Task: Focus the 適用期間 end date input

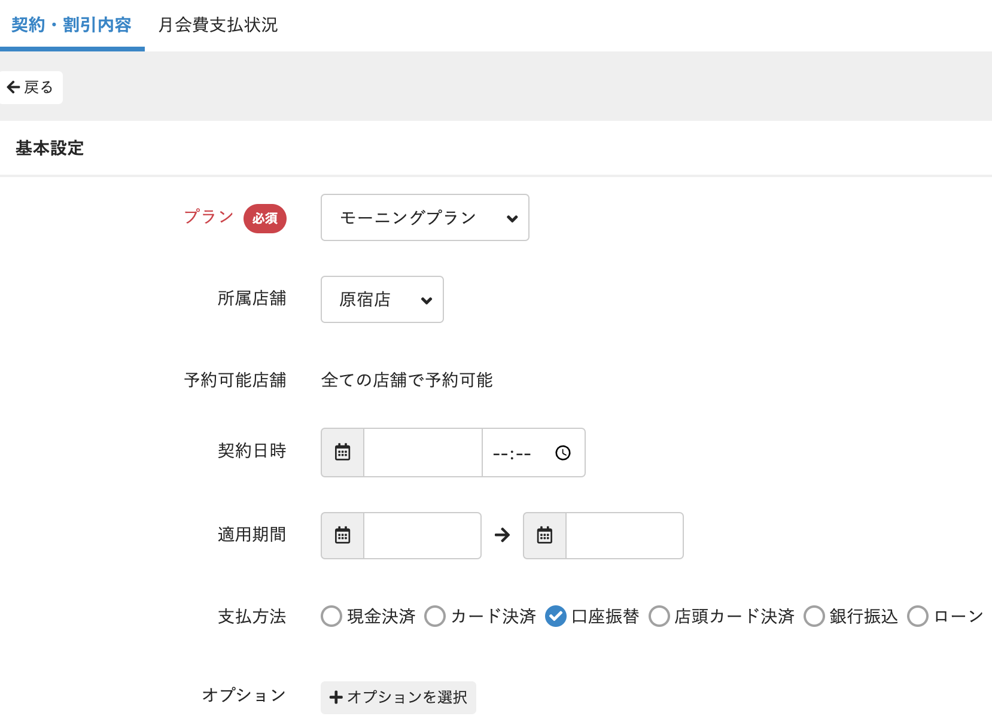Action: click(624, 535)
